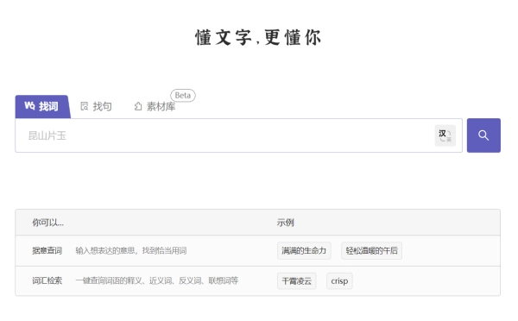Click the 据意查词 row label

[x=47, y=250]
